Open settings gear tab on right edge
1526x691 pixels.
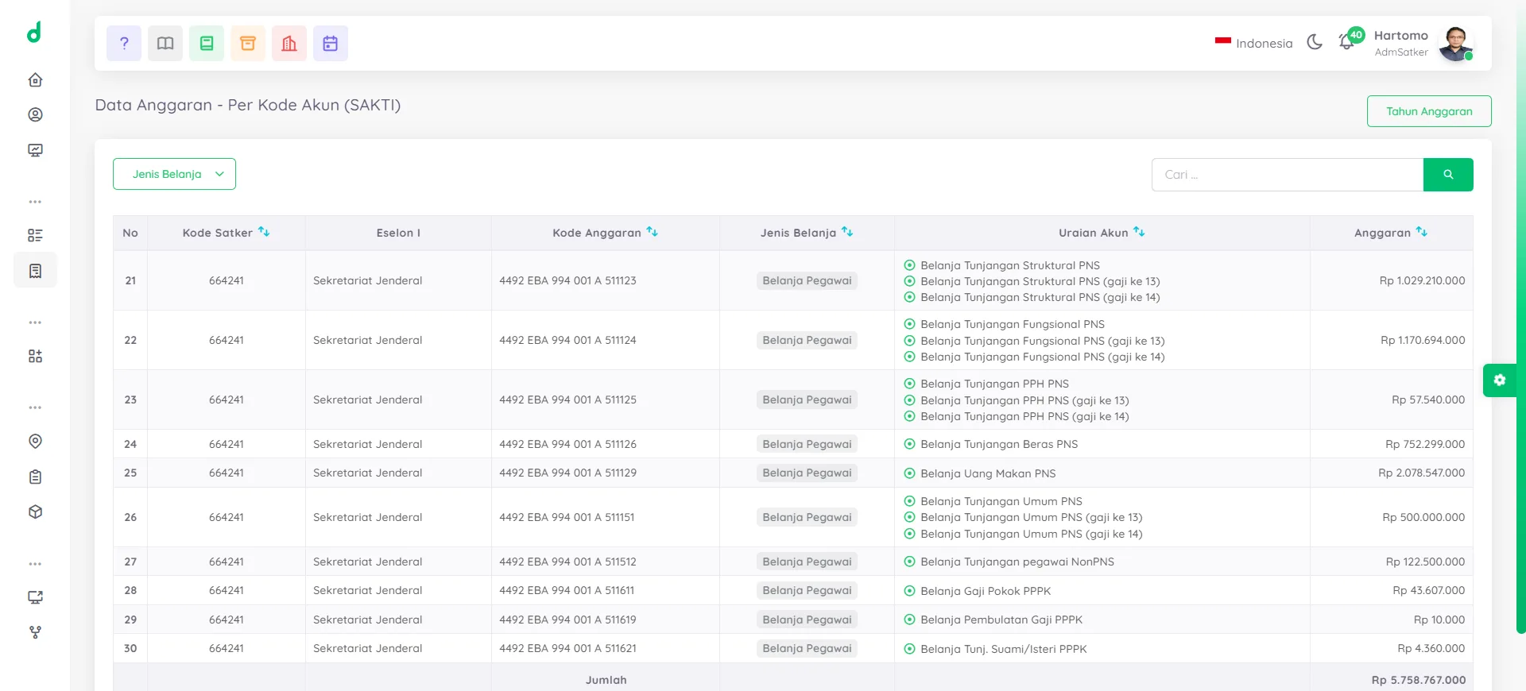(1500, 380)
